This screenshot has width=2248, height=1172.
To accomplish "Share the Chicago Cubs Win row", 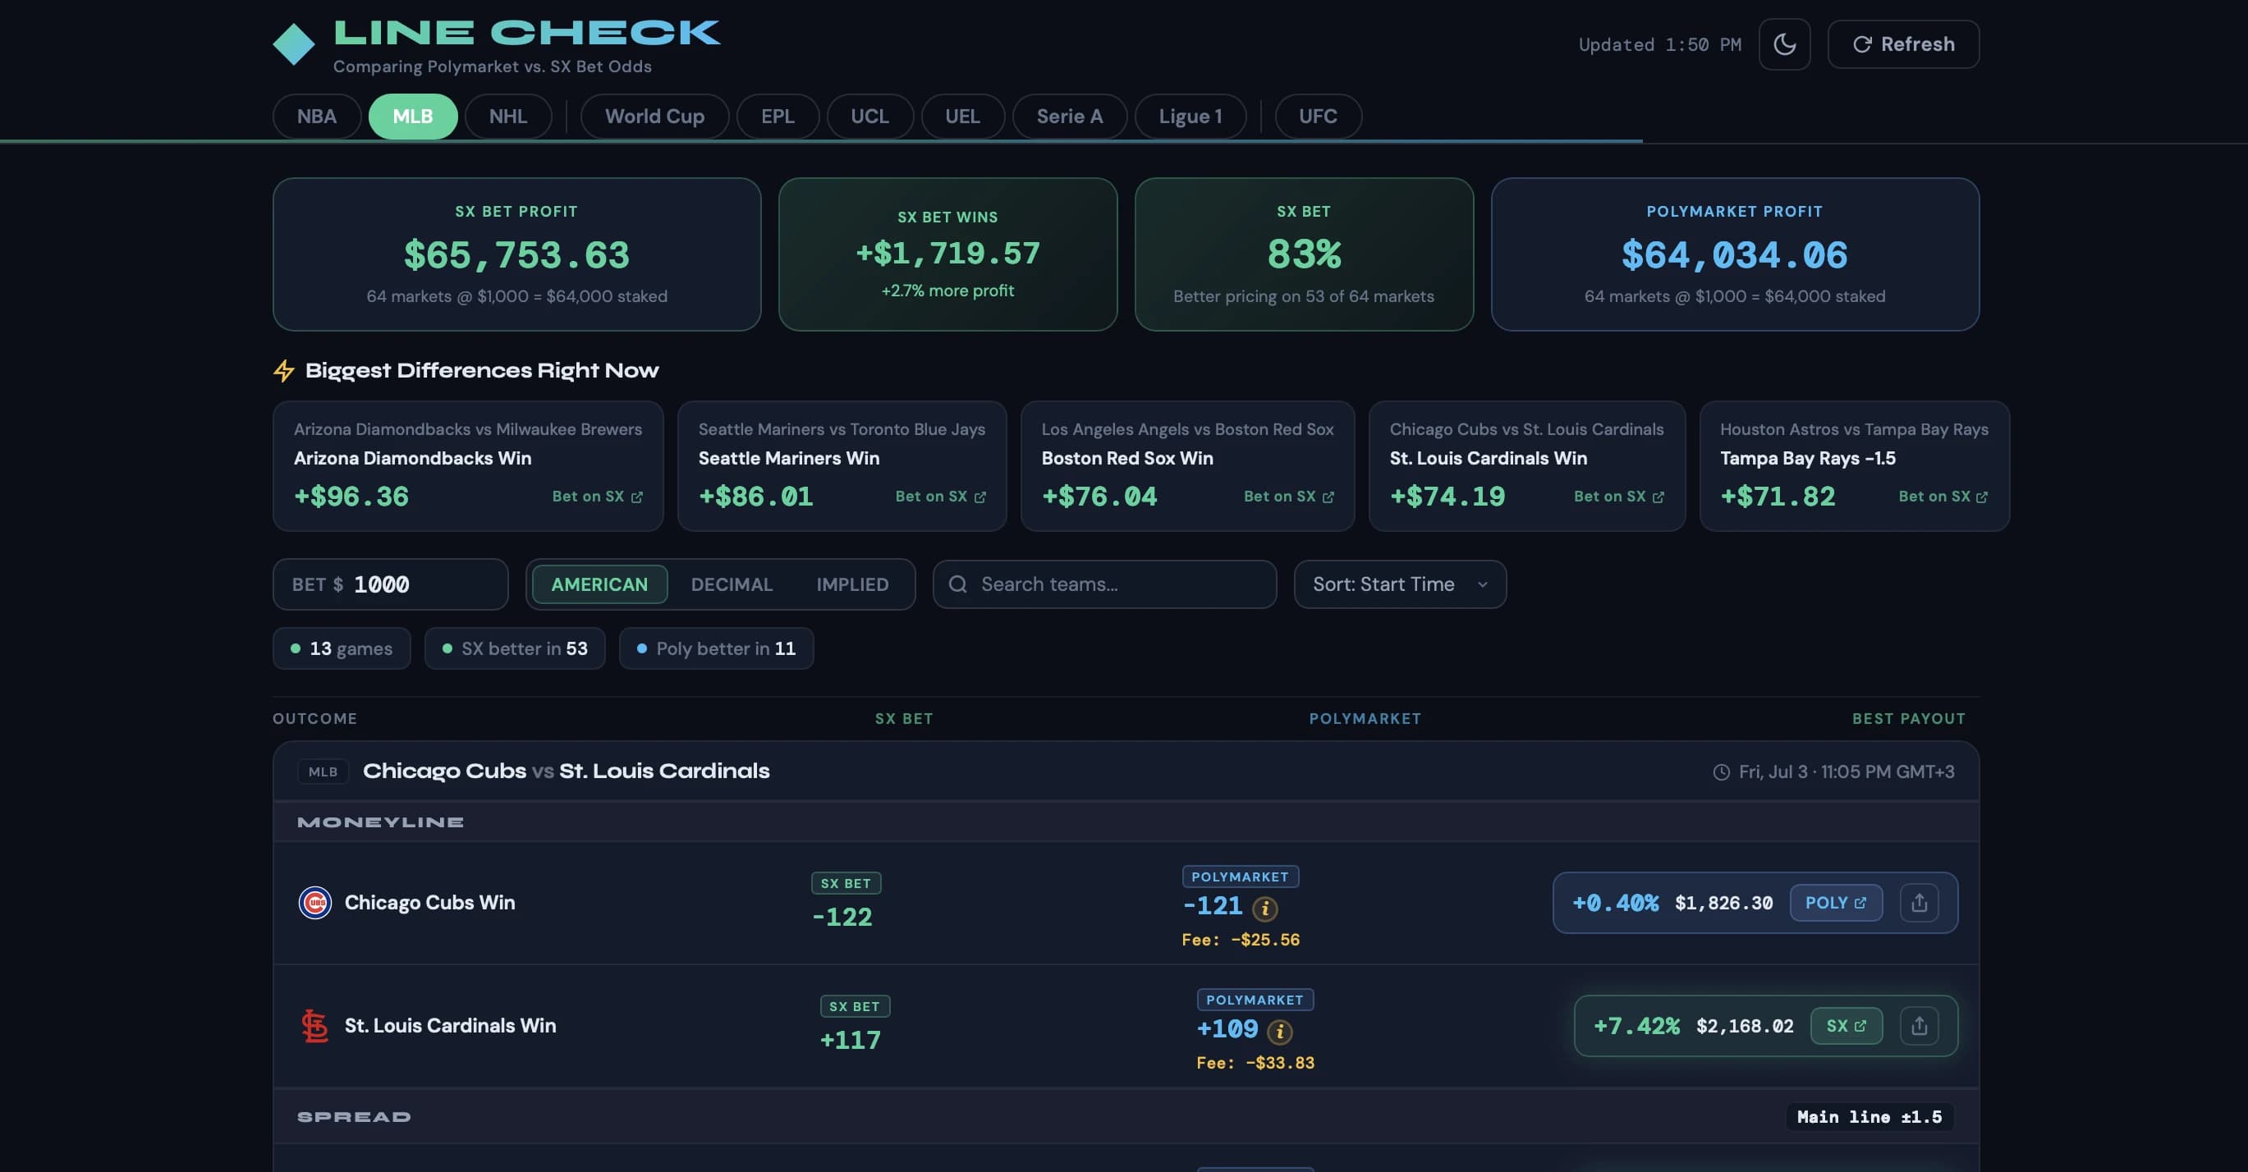I will (x=1919, y=903).
